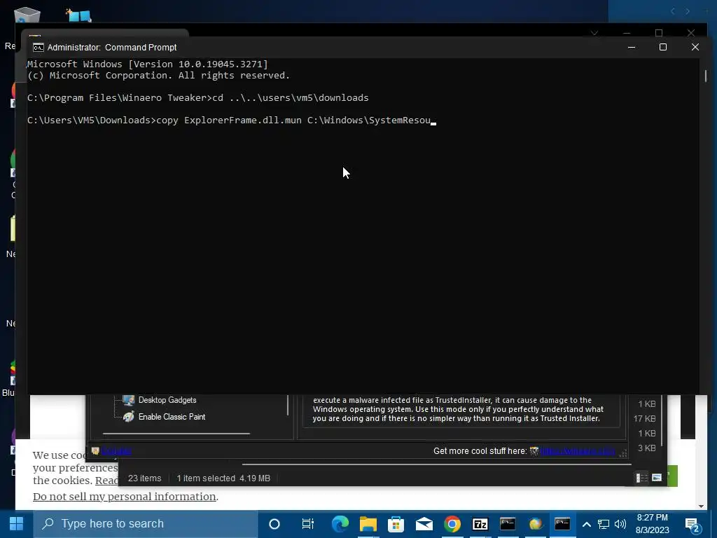Viewport: 717px width, 538px height.
Task: Close the Administrator Command Prompt window
Action: [x=695, y=47]
